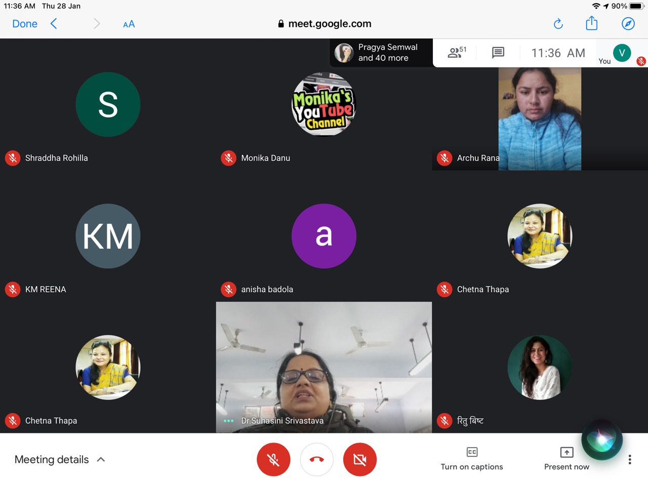This screenshot has width=648, height=486.
Task: Click Archu Rana's muted mic icon
Action: [444, 158]
